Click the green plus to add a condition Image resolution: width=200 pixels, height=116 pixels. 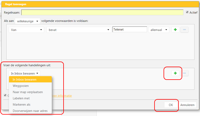(175, 30)
